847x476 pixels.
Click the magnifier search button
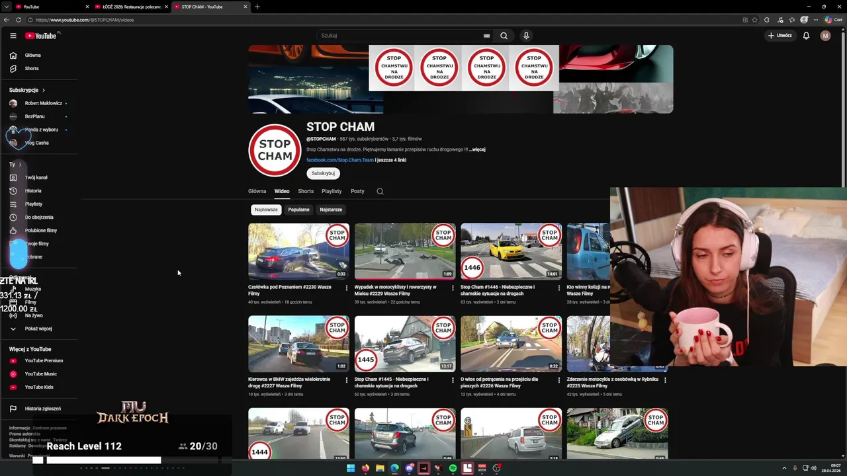[504, 36]
